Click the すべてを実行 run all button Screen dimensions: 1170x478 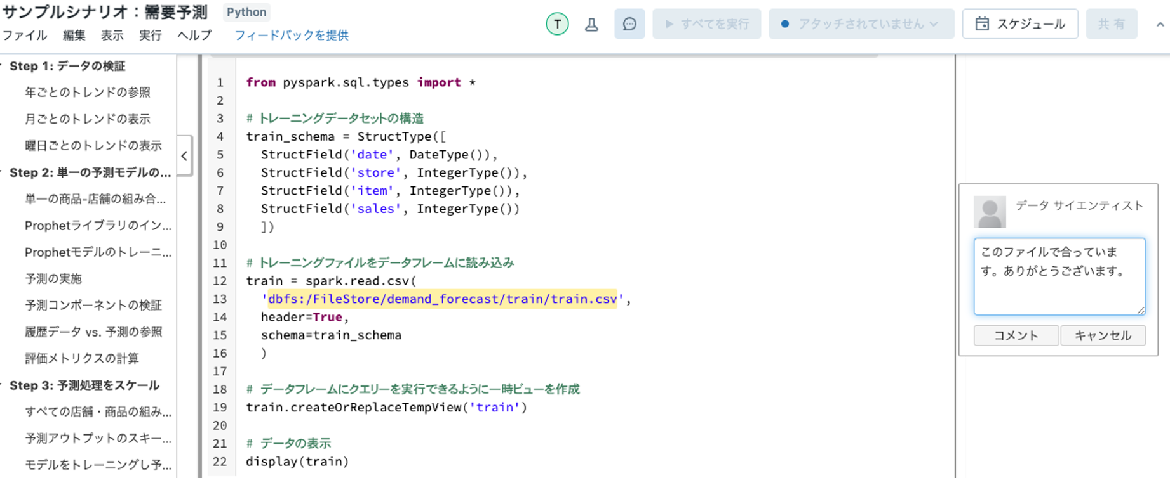706,24
